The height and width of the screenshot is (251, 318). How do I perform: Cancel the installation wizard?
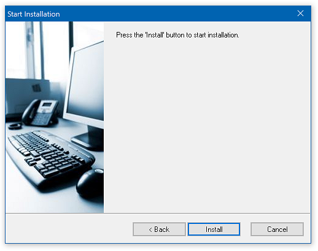pyautogui.click(x=277, y=229)
